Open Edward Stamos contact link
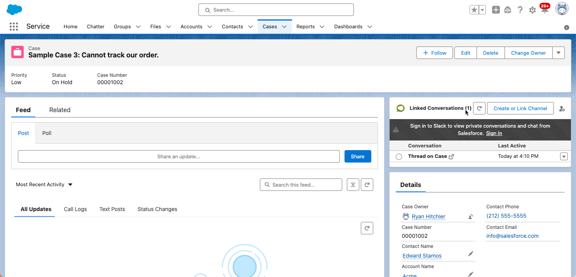Screen dimensions: 576x277 pyautogui.click(x=422, y=256)
